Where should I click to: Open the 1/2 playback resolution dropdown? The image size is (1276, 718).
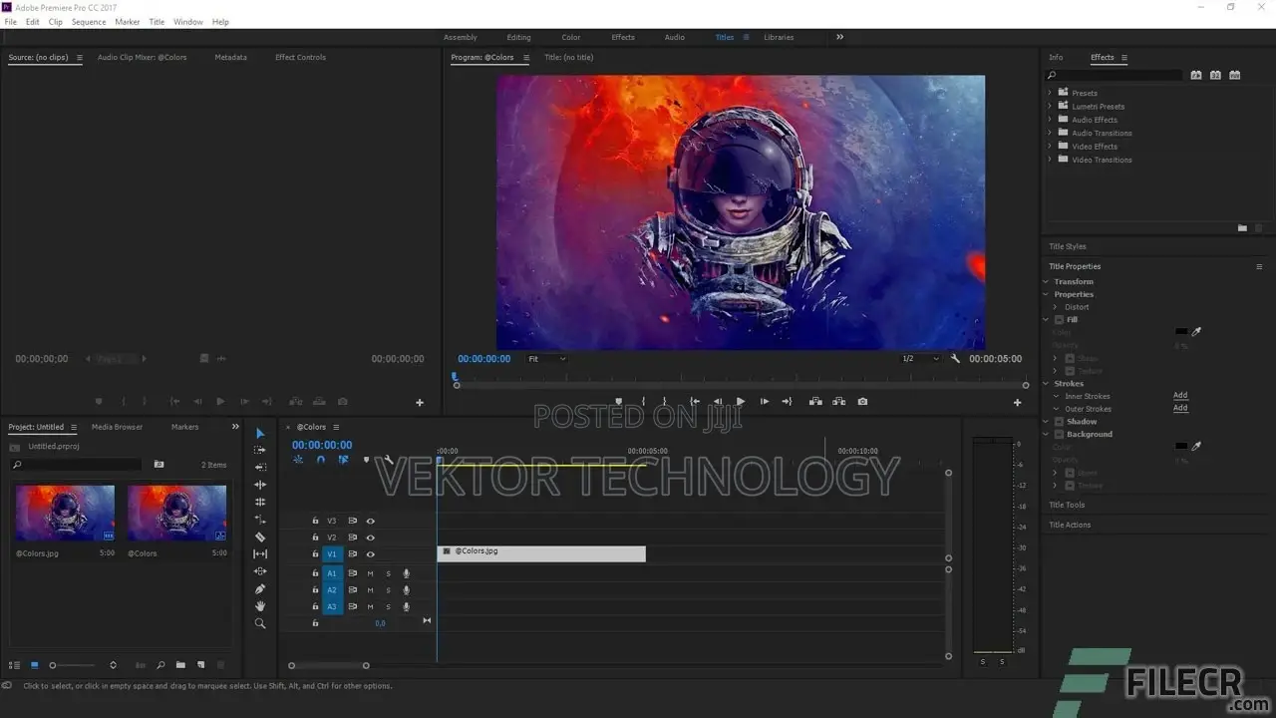point(919,359)
